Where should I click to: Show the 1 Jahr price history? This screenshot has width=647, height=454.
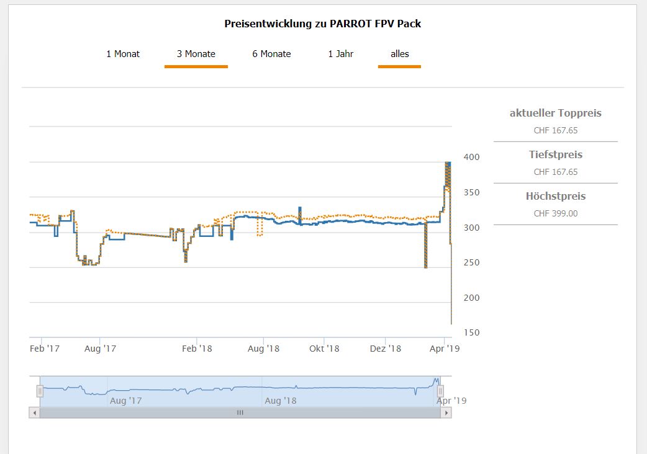340,54
